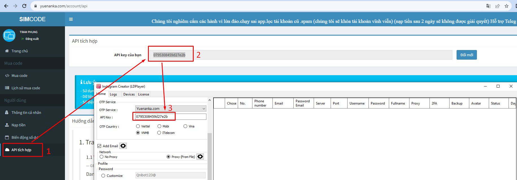Click the Server column header

322,103
